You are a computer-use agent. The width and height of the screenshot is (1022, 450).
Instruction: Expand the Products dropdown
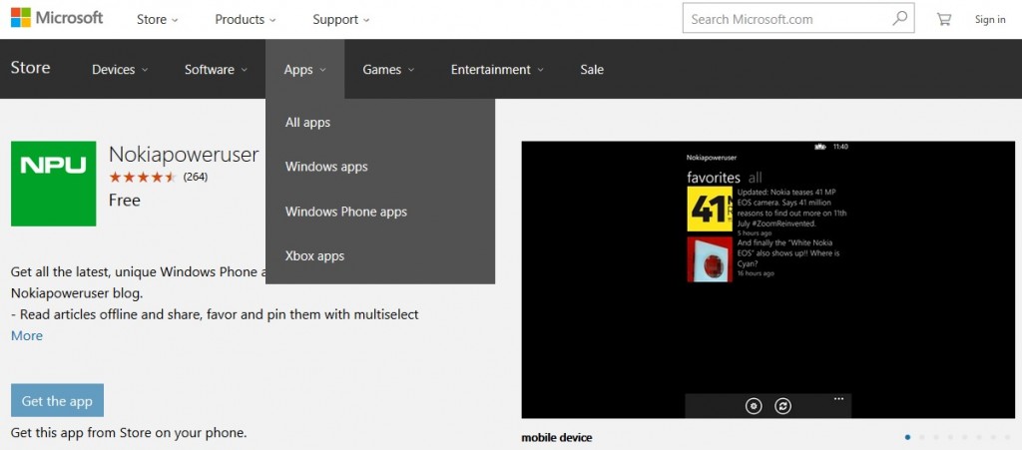246,20
